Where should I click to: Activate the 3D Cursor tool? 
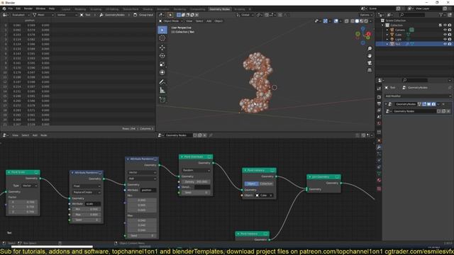[x=162, y=38]
